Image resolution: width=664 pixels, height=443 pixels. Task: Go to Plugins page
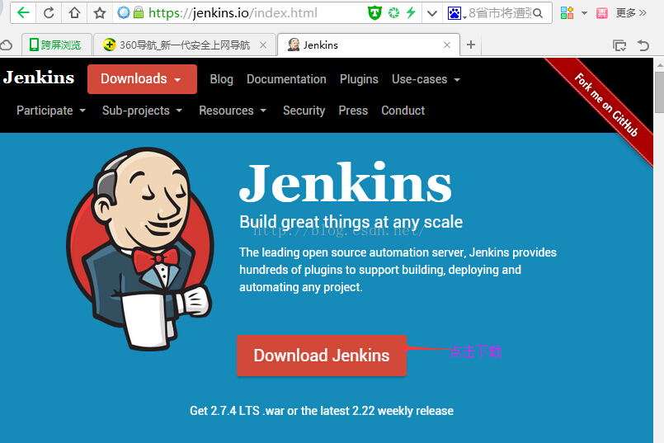coord(359,79)
